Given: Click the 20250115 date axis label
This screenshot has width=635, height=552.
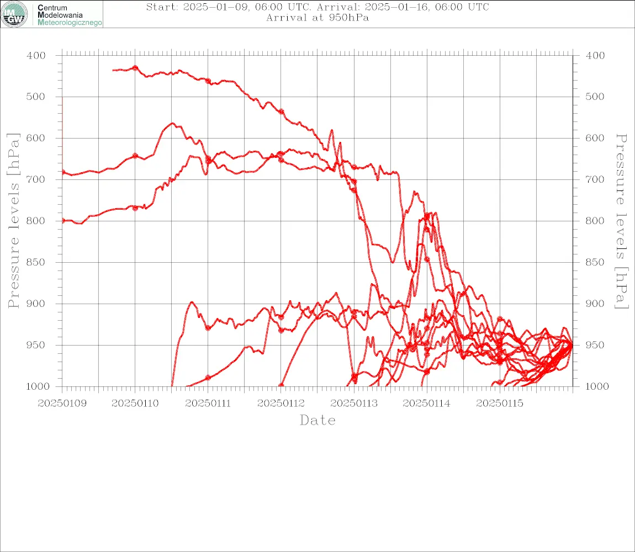Looking at the screenshot, I should pos(500,404).
